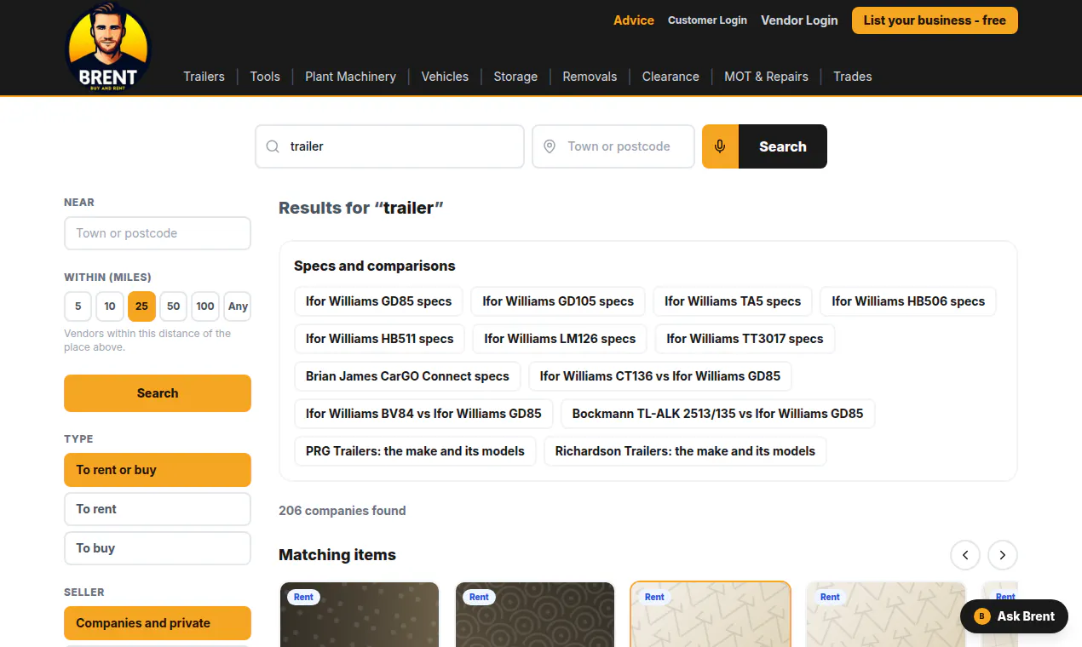1082x647 pixels.
Task: Open the Trades category
Action: click(853, 77)
